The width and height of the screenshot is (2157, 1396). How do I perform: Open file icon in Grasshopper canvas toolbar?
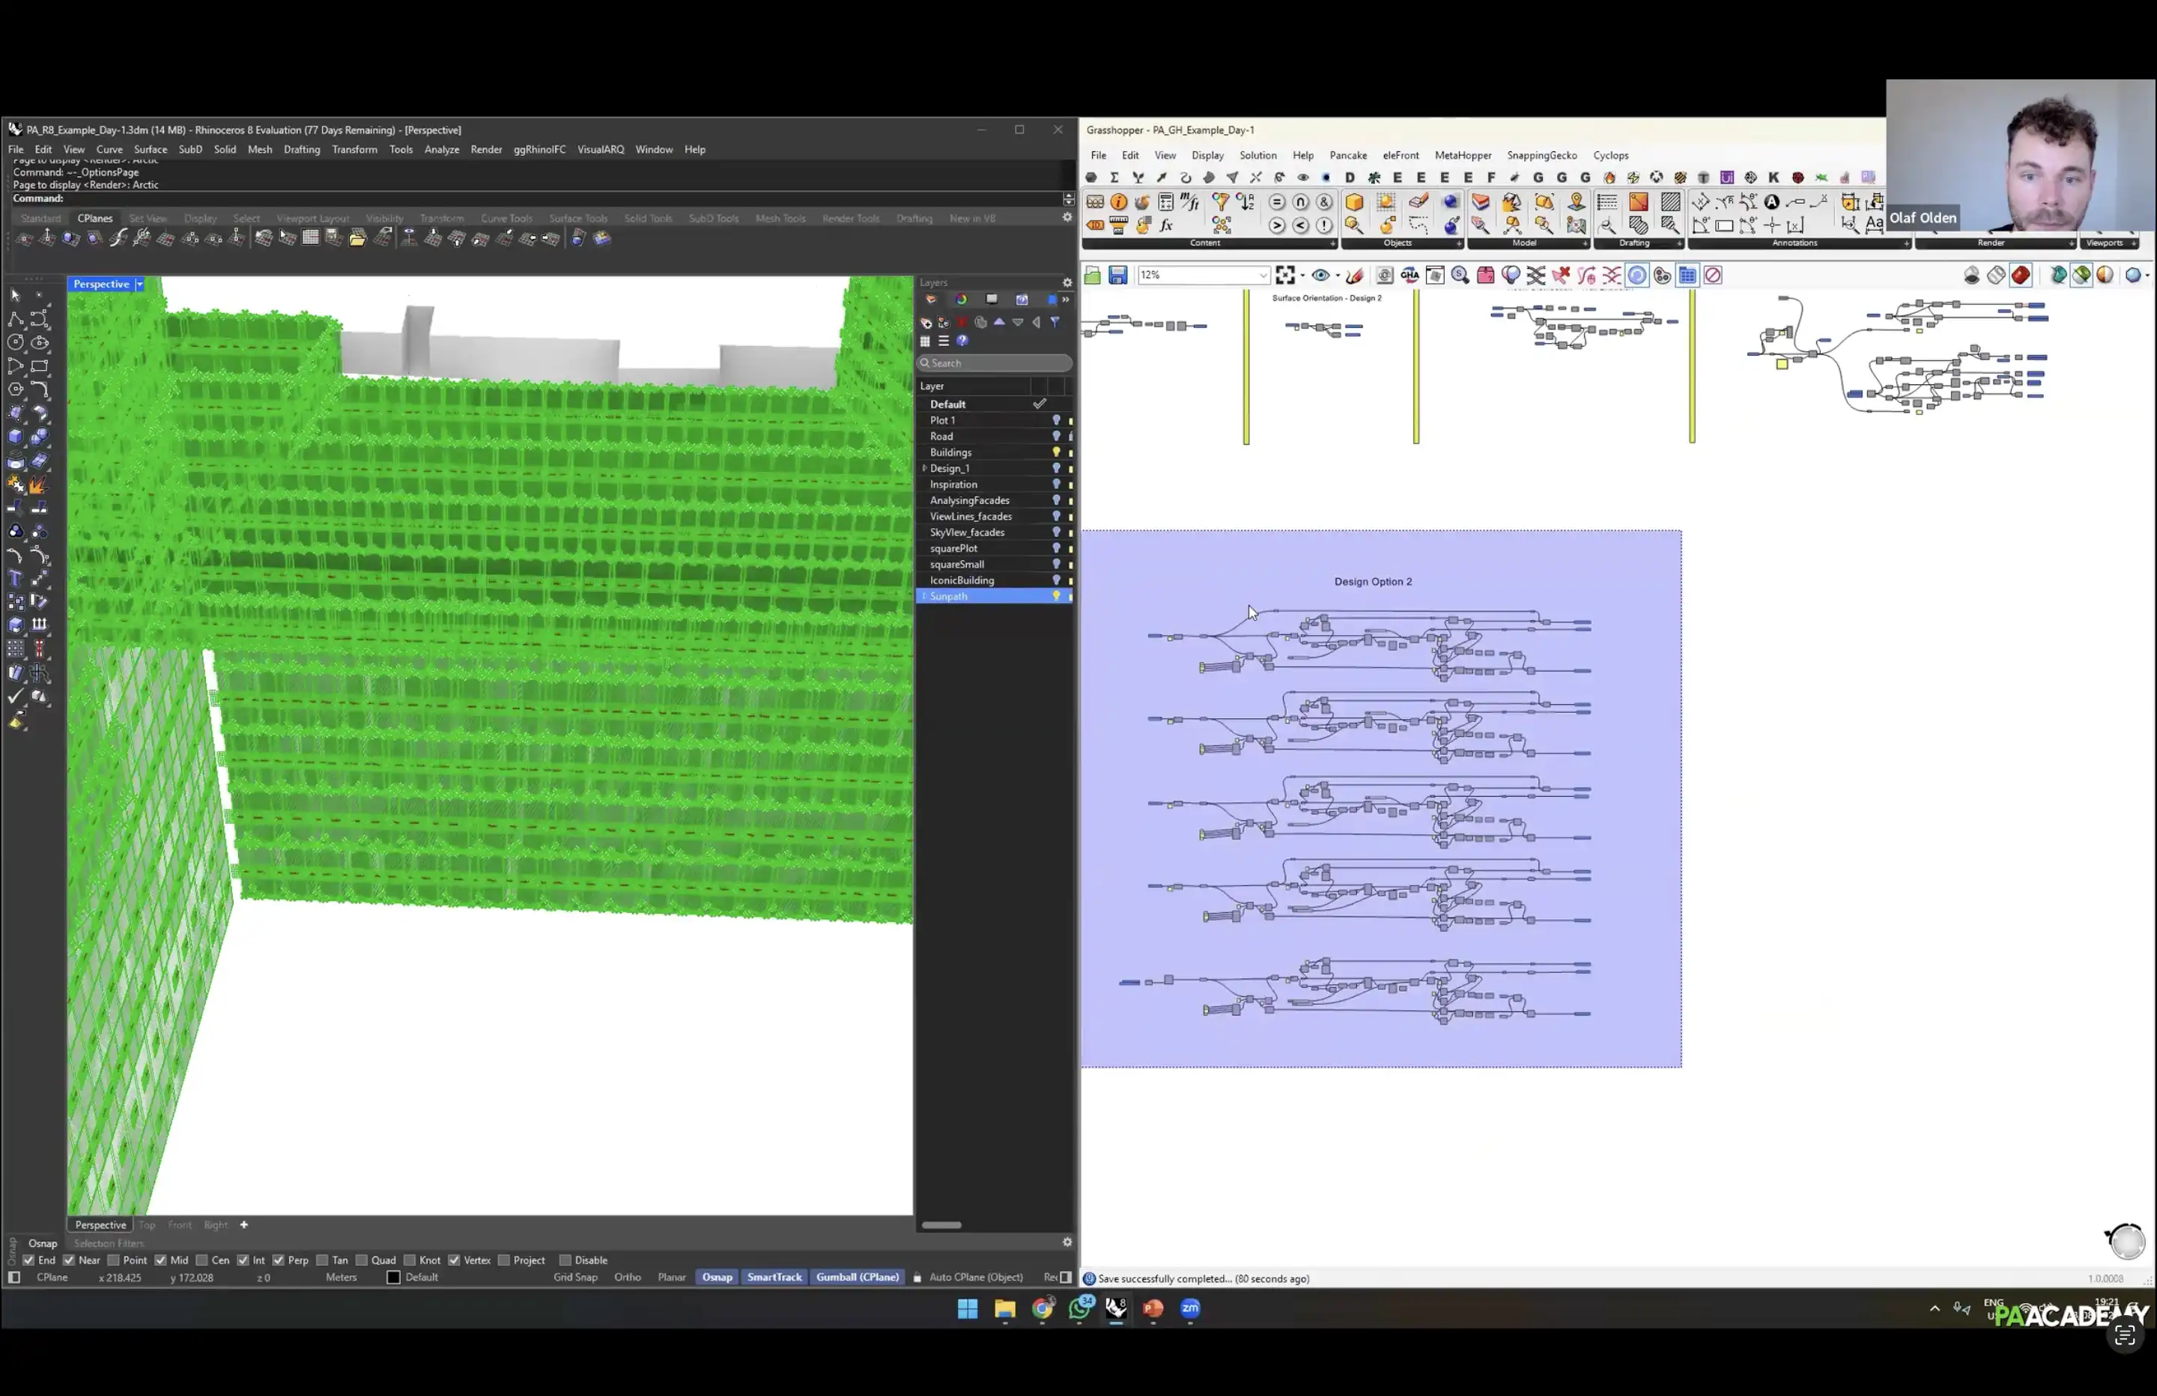(1093, 276)
